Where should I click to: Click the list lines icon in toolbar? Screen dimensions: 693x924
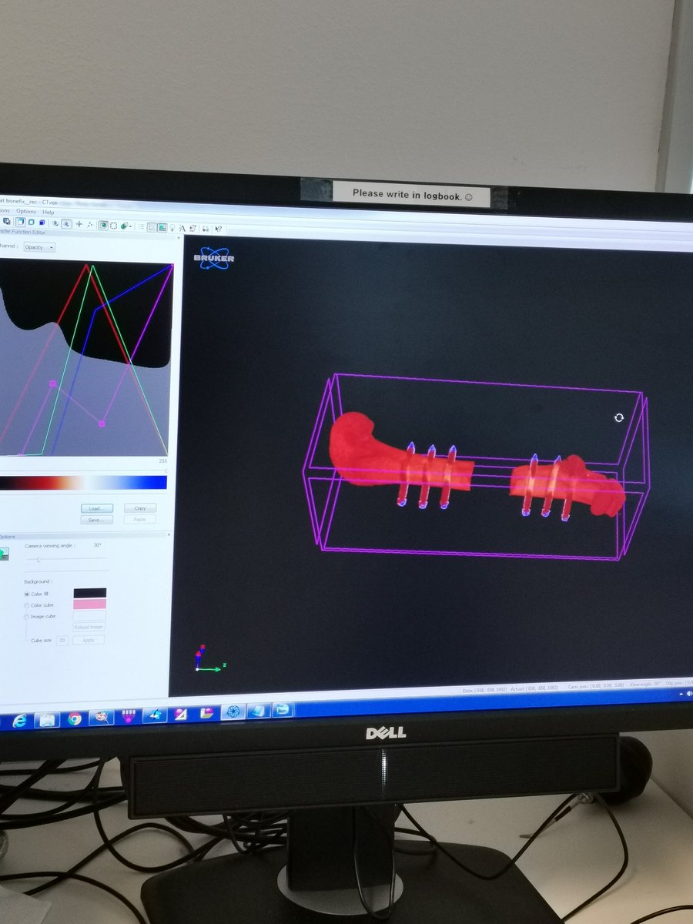(141, 226)
